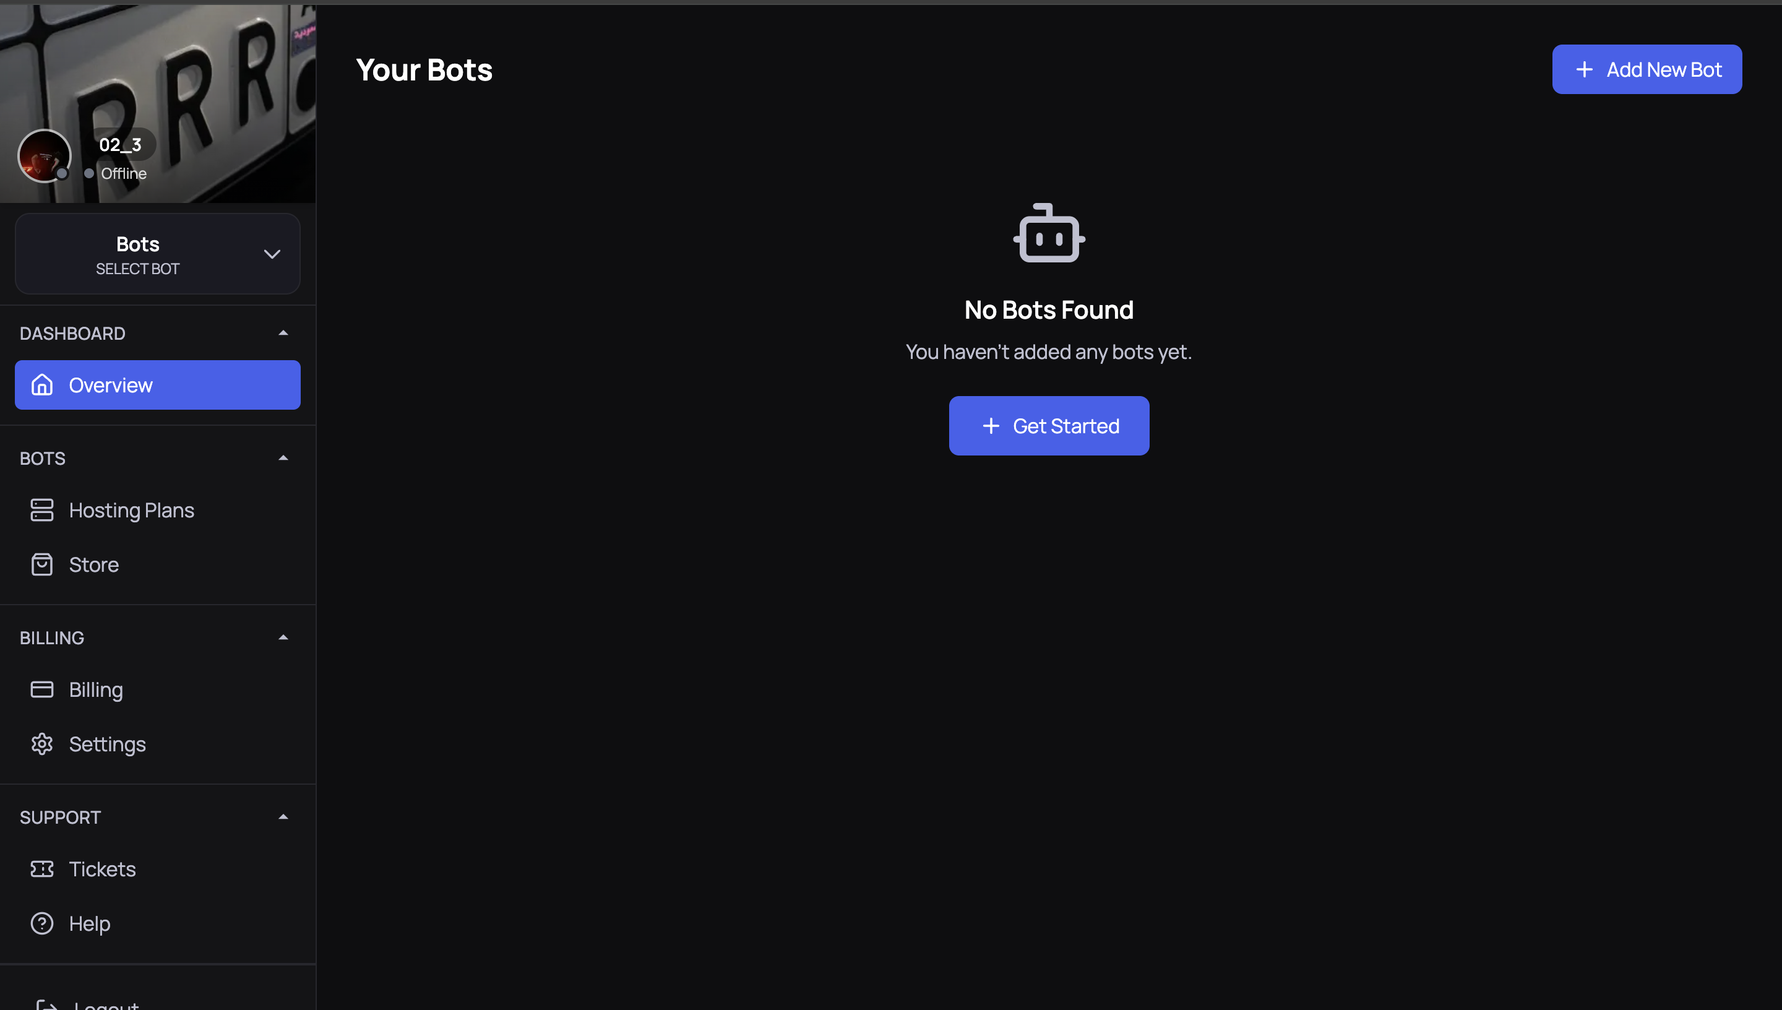Screen dimensions: 1782x1010
Task: Click the Overview home icon
Action: click(41, 385)
